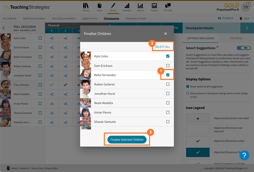Collapse Checkpoint Details panel with right chevron
This screenshot has height=172, width=254.
coord(247,28)
